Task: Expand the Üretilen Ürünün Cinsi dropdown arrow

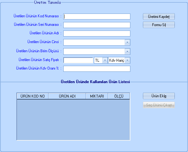Action: coord(127,42)
